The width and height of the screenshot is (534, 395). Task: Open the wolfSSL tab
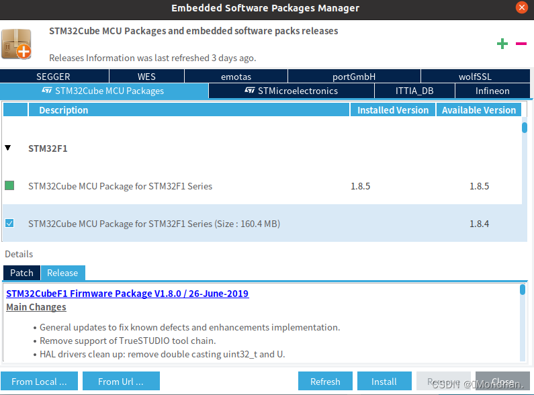476,77
